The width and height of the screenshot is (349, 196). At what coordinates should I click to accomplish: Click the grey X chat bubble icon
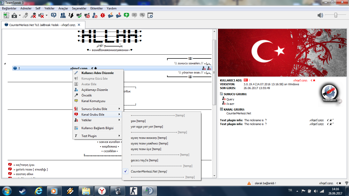[134, 15]
